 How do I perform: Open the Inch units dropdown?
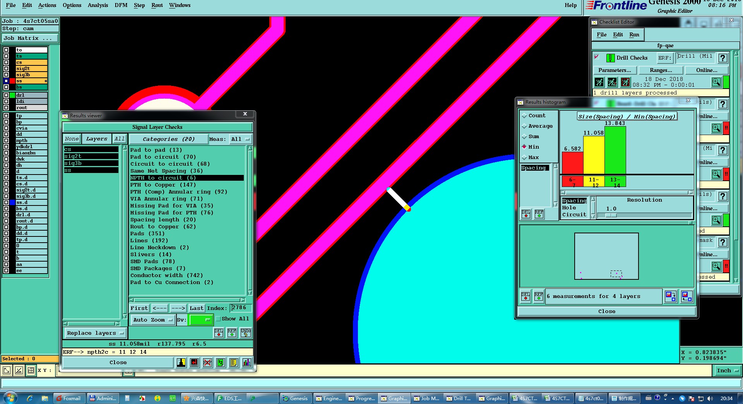728,371
